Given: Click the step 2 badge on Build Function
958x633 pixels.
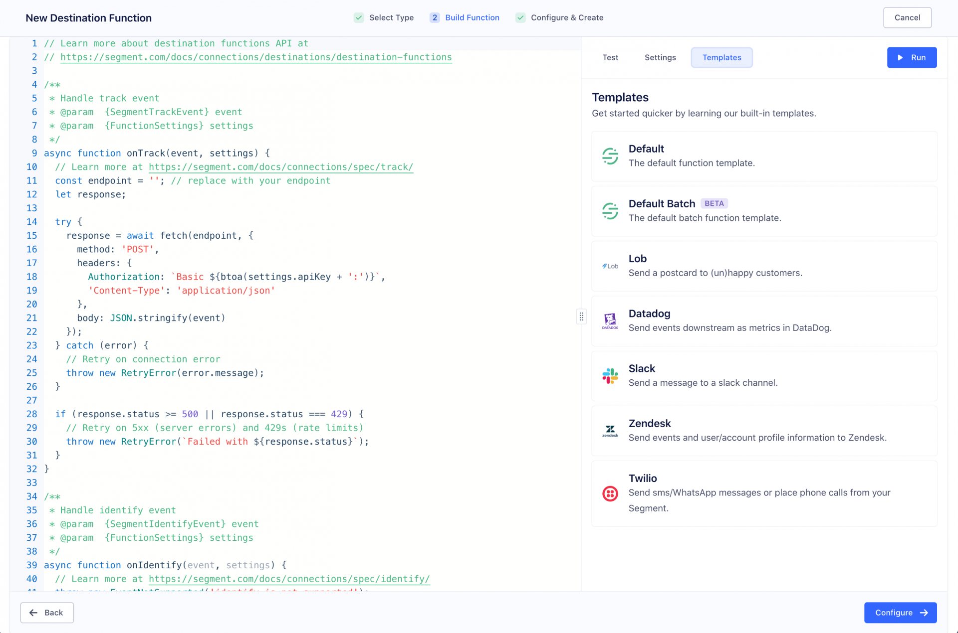Looking at the screenshot, I should [x=435, y=17].
